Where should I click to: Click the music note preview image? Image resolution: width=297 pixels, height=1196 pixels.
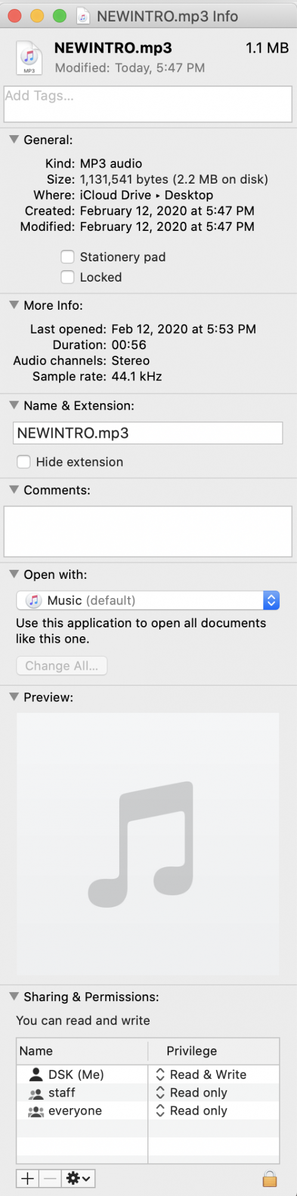coord(141,844)
